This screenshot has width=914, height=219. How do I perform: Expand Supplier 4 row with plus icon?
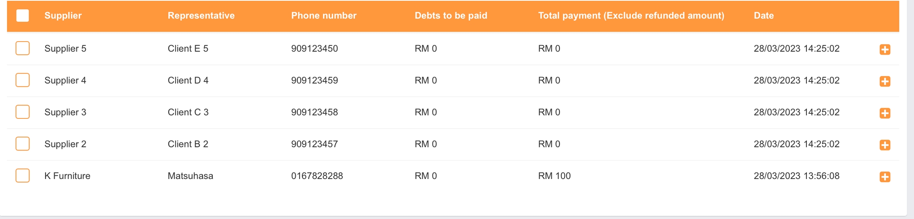coord(885,81)
